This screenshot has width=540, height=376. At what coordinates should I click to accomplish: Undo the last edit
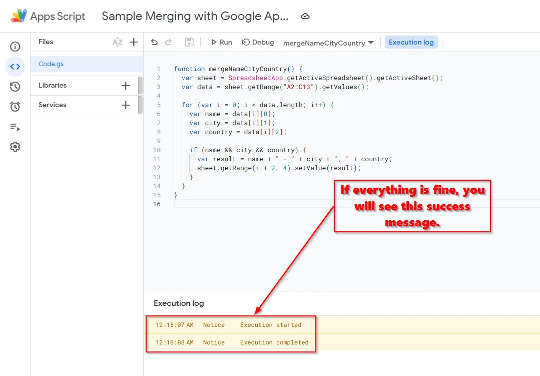click(154, 42)
